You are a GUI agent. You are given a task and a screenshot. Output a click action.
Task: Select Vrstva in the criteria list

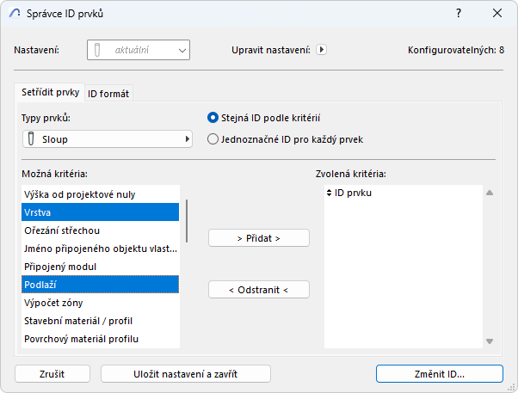(100, 212)
